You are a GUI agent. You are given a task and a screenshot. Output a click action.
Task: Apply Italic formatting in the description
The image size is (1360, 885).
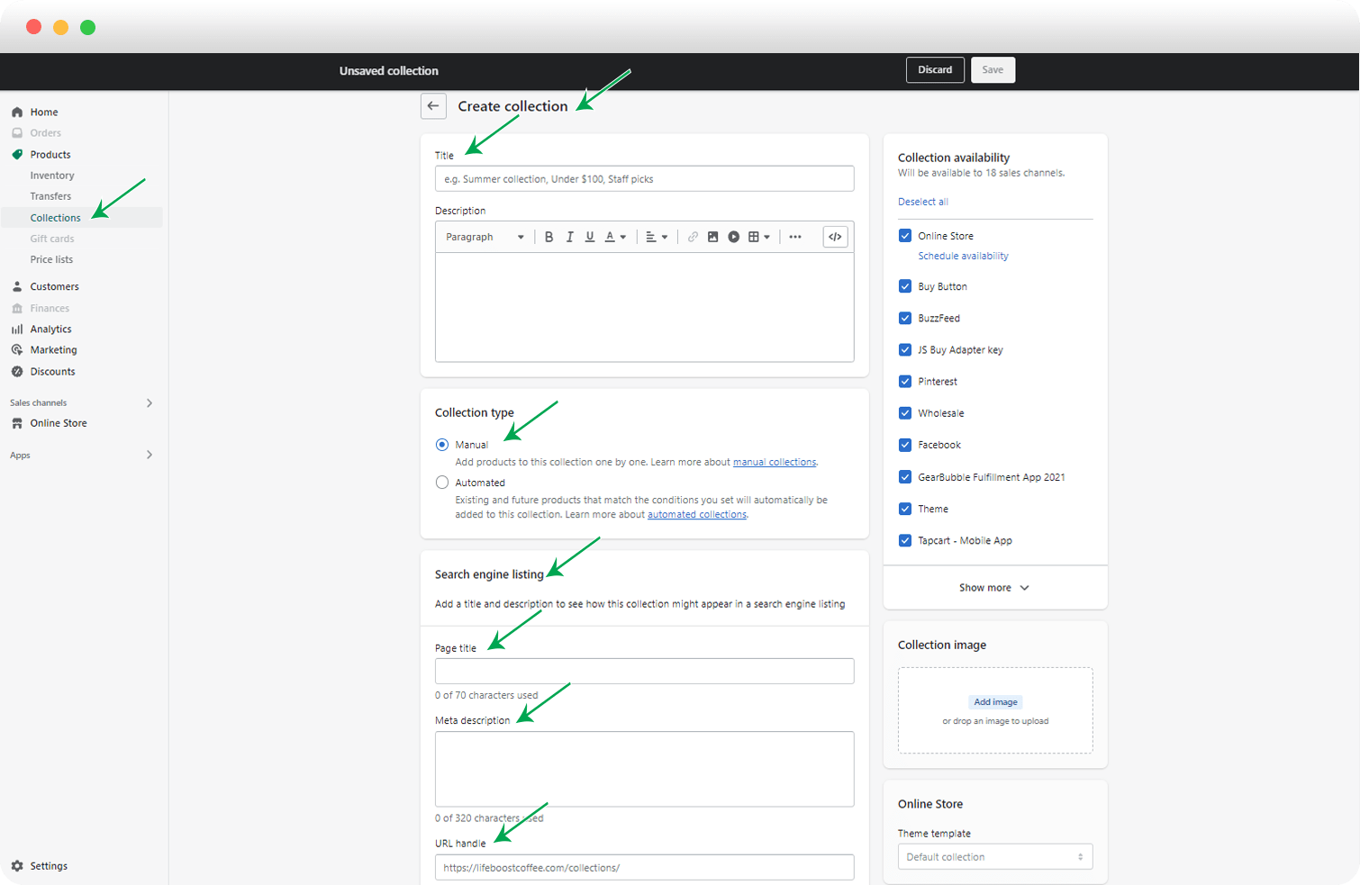(x=569, y=236)
